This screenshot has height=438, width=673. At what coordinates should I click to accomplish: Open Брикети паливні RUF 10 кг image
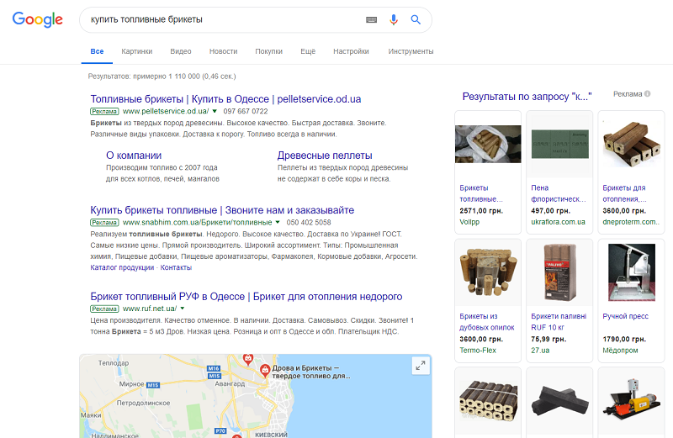(559, 272)
